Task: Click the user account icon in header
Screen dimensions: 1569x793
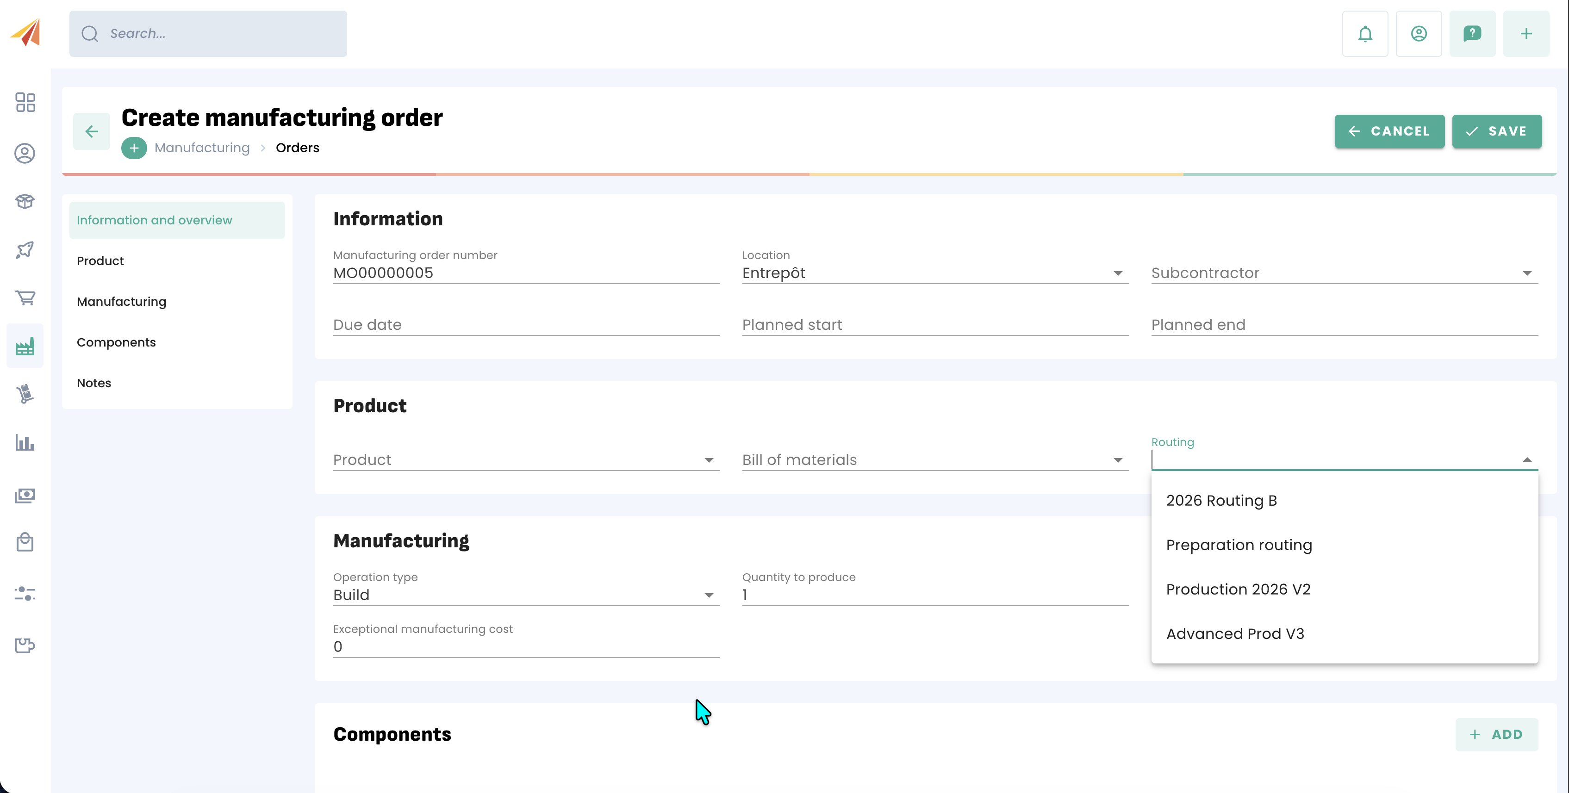Action: 1418,33
